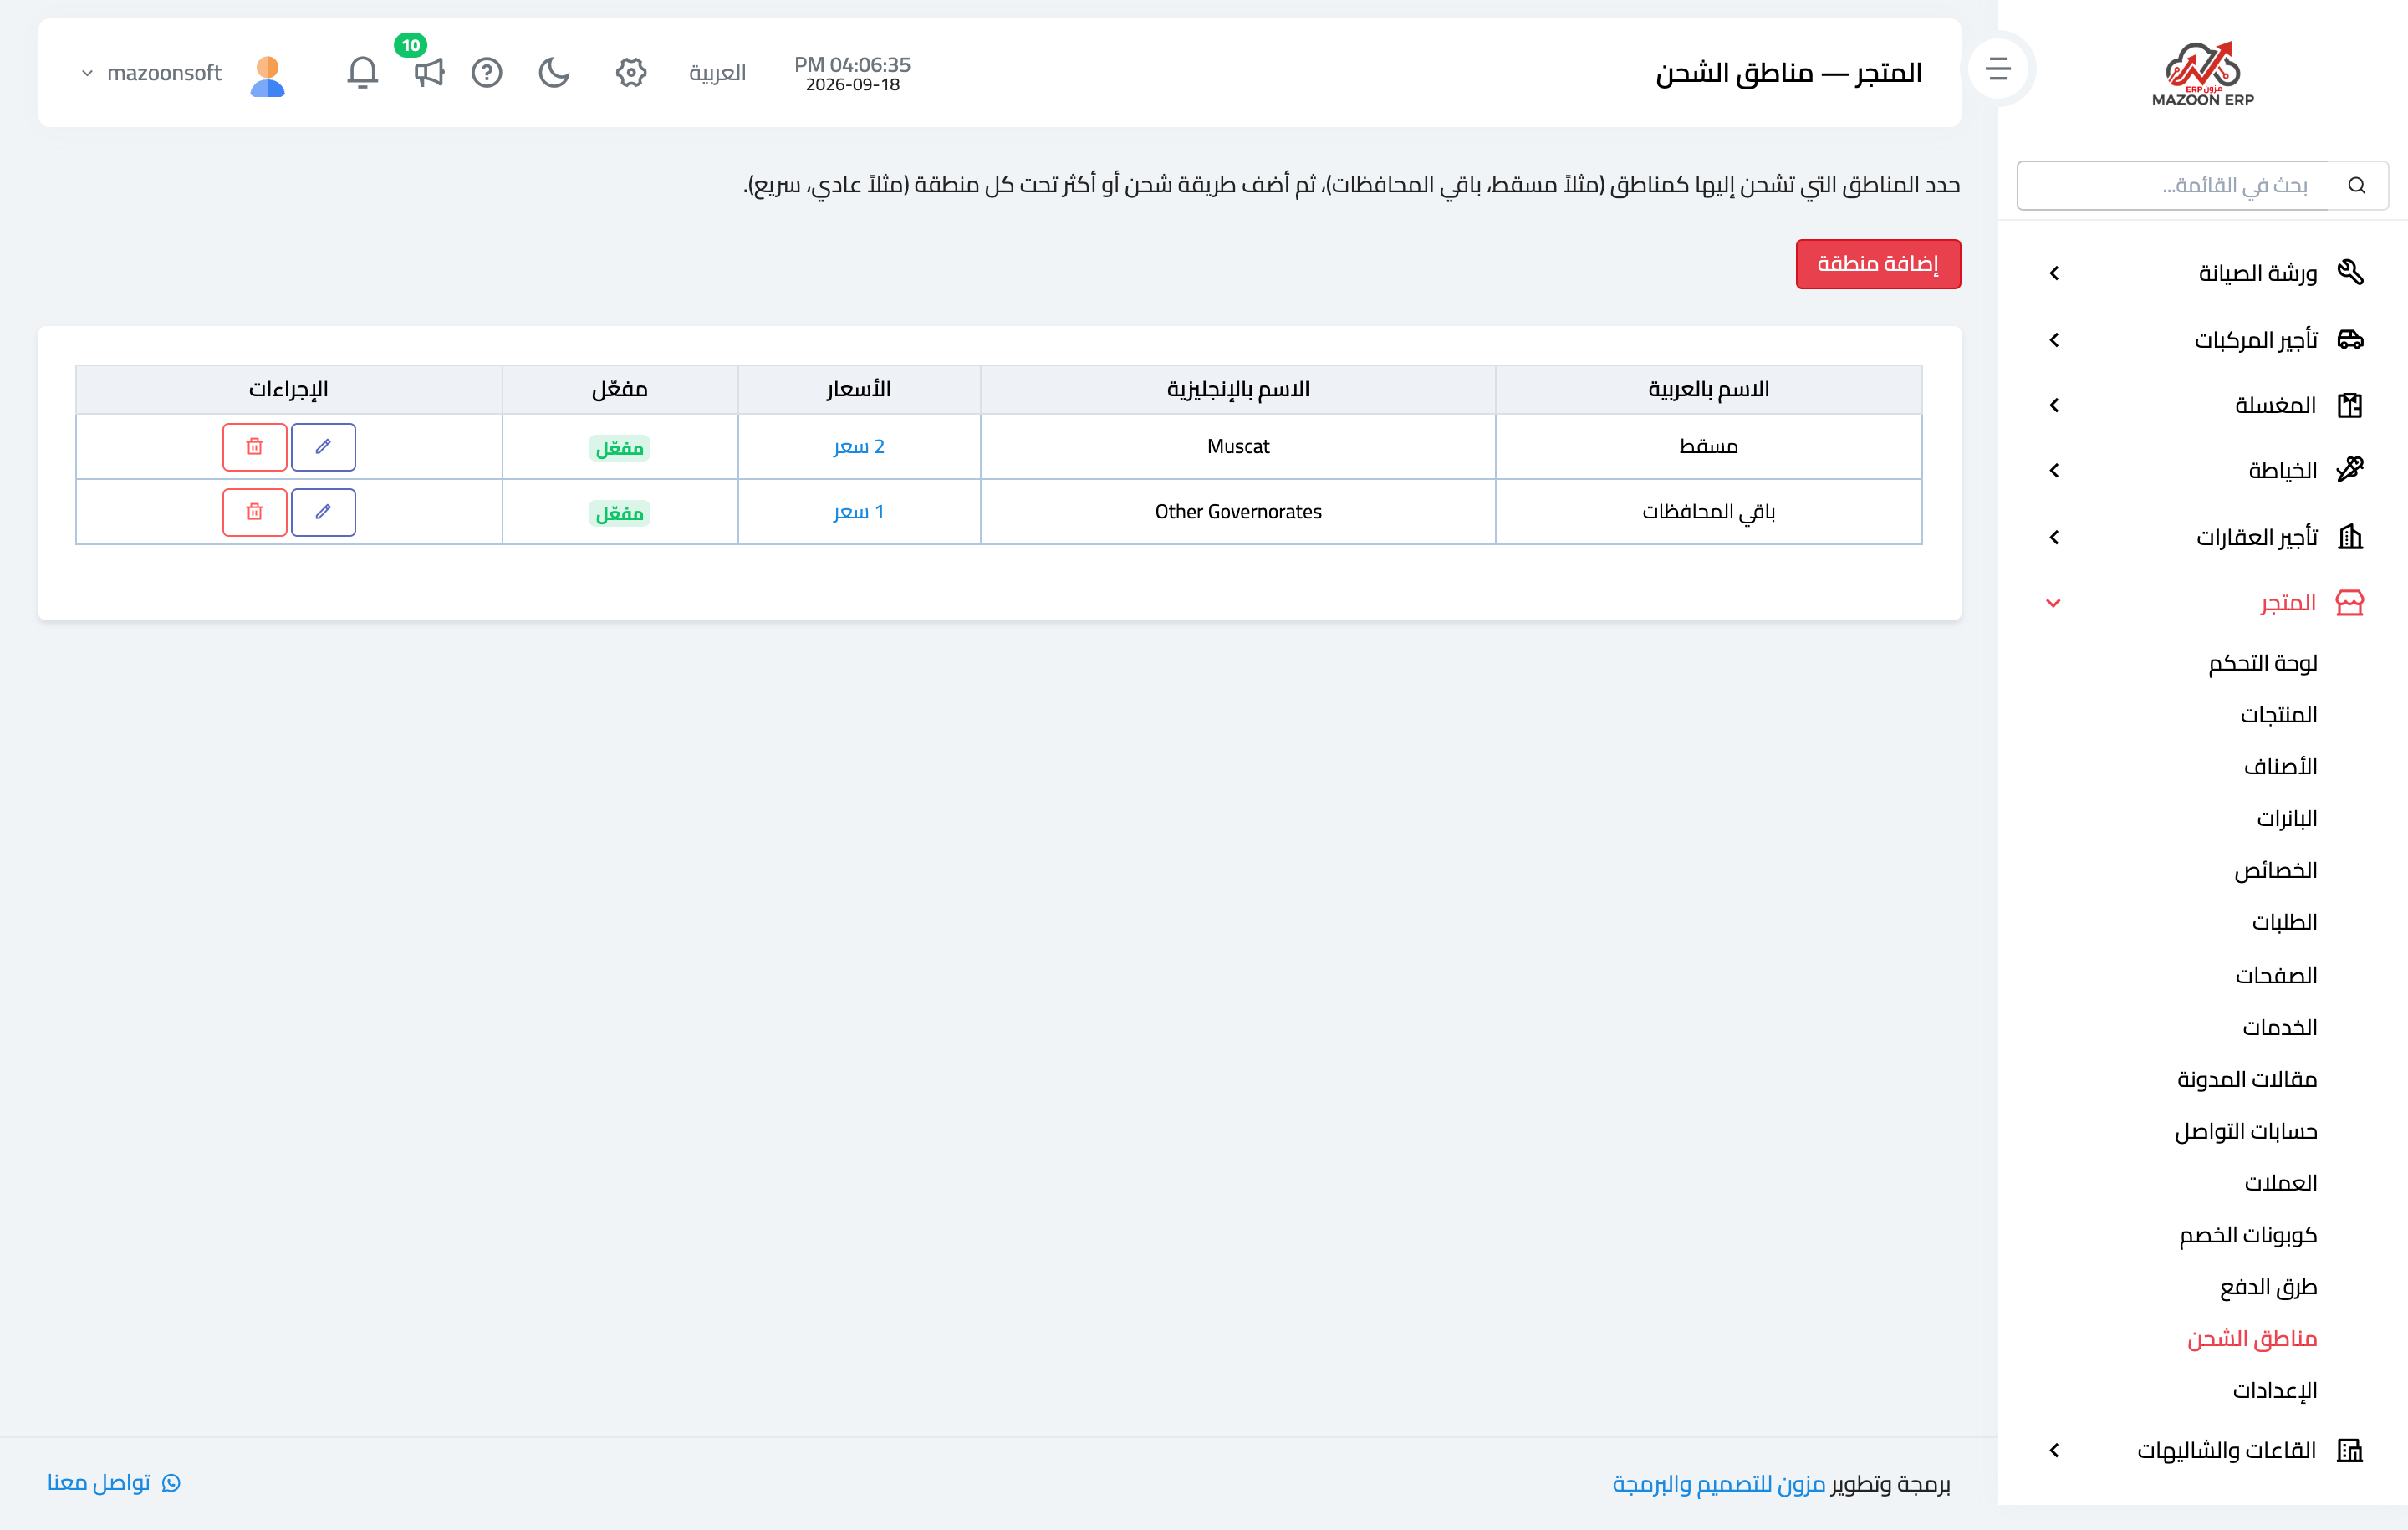This screenshot has width=2408, height=1530.
Task: Open العملات in store menu
Action: pos(2281,1183)
